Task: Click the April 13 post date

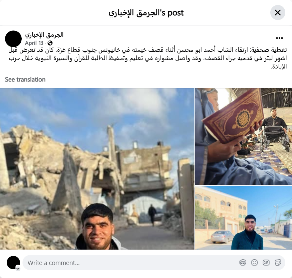Action: tap(34, 43)
